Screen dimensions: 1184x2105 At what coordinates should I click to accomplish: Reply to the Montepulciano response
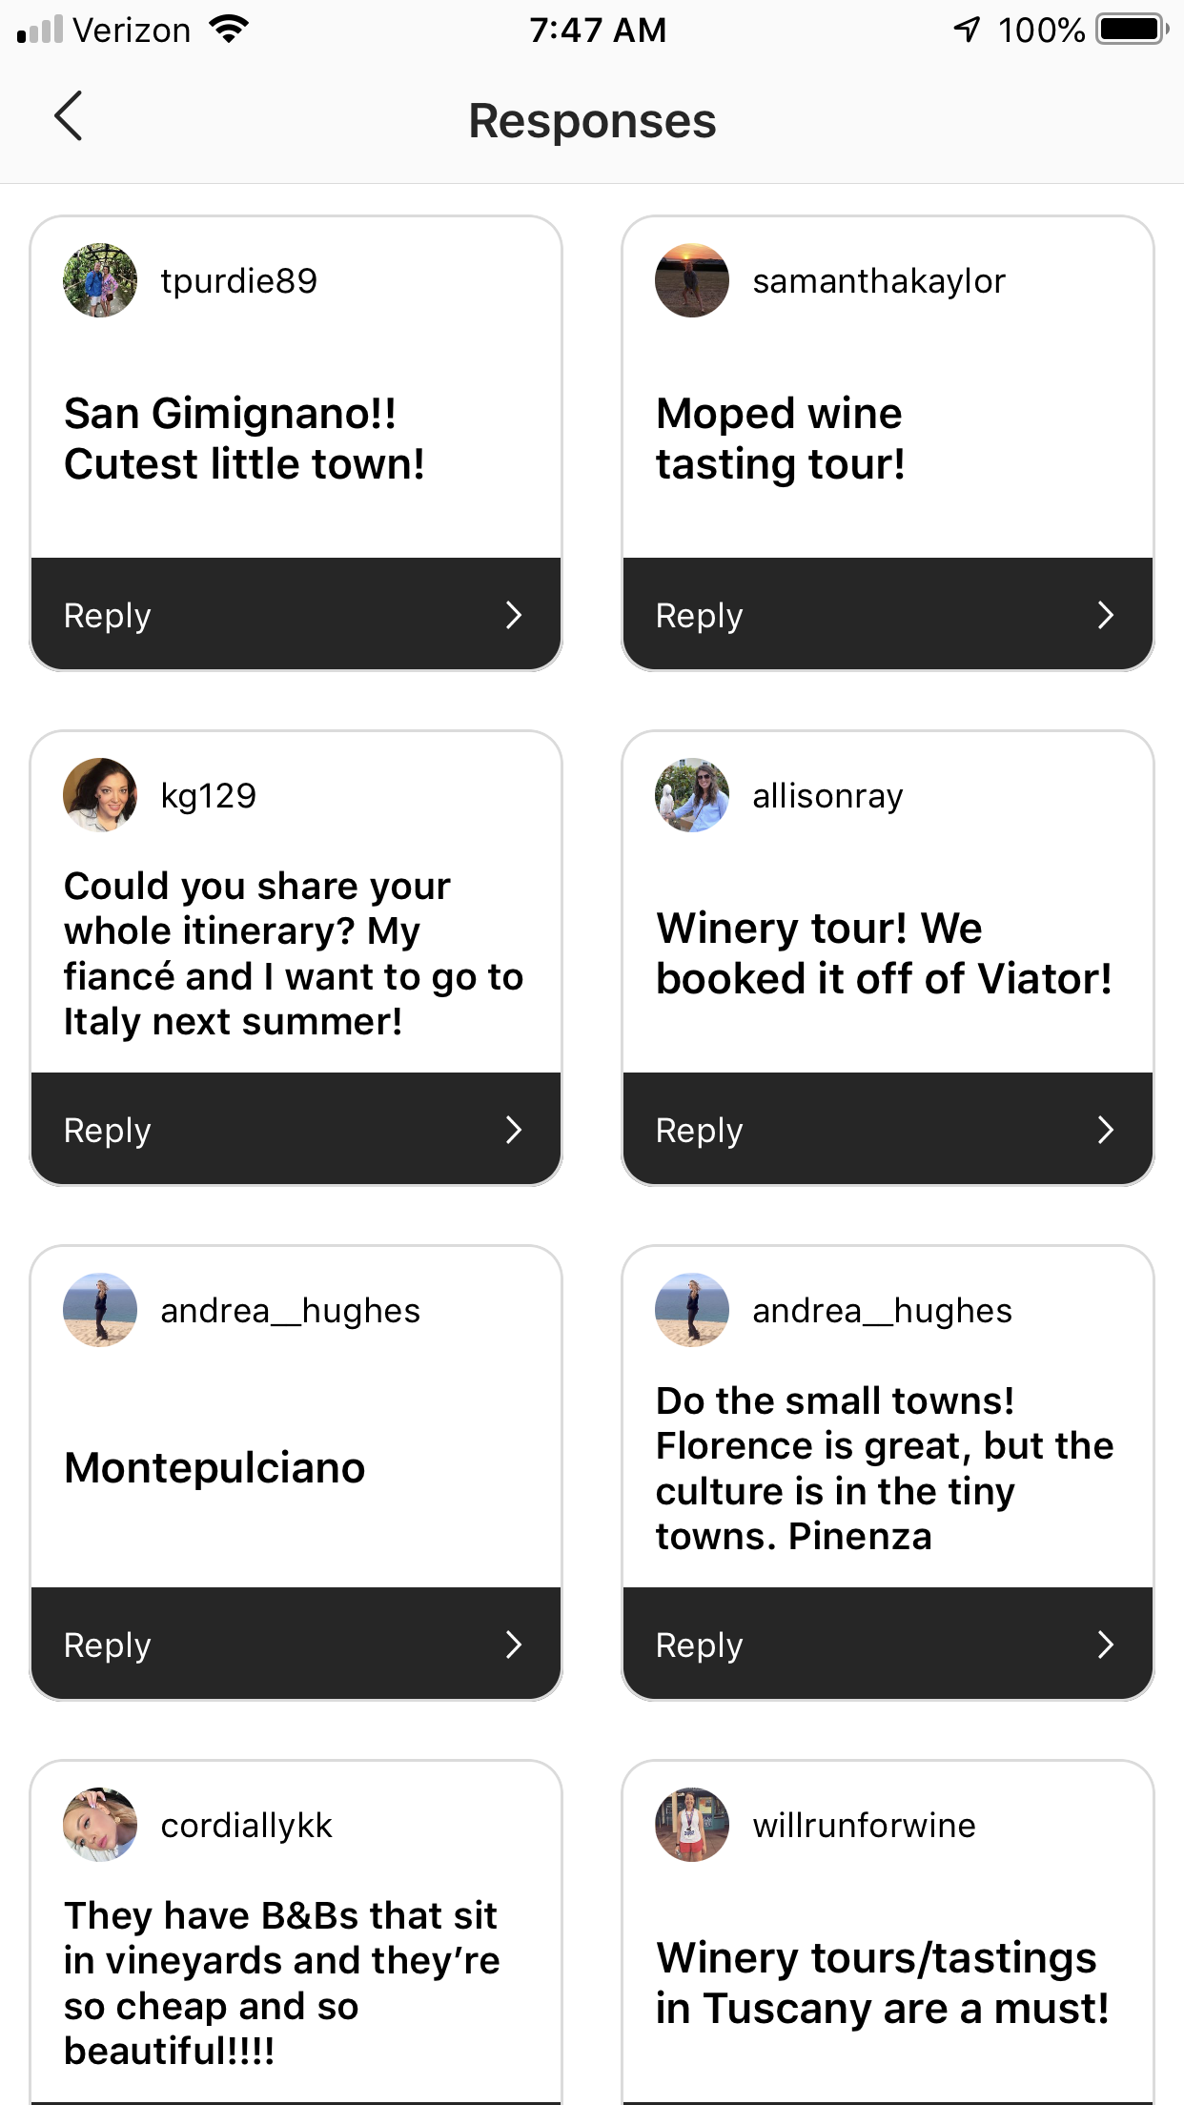(x=296, y=1645)
